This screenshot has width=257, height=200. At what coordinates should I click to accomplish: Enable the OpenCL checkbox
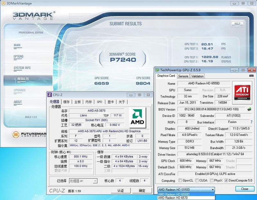(x=180, y=180)
